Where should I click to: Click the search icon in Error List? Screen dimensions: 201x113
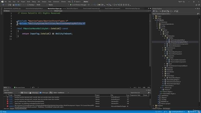(149, 93)
